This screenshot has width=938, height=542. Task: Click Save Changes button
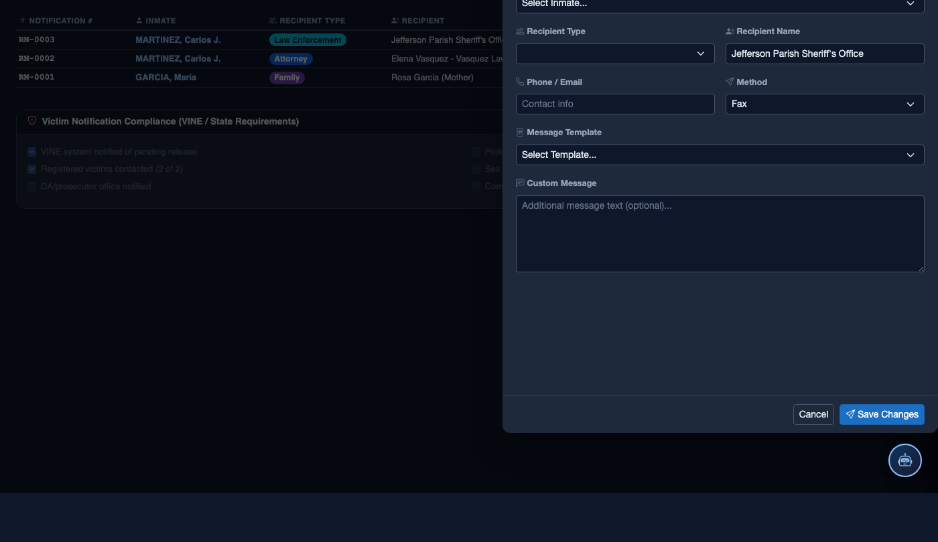click(x=882, y=414)
